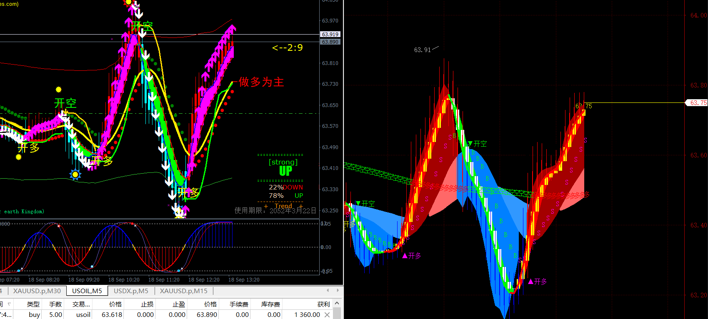The image size is (708, 319).
Task: Close the usoil buy order with the X icon
Action: 327,315
